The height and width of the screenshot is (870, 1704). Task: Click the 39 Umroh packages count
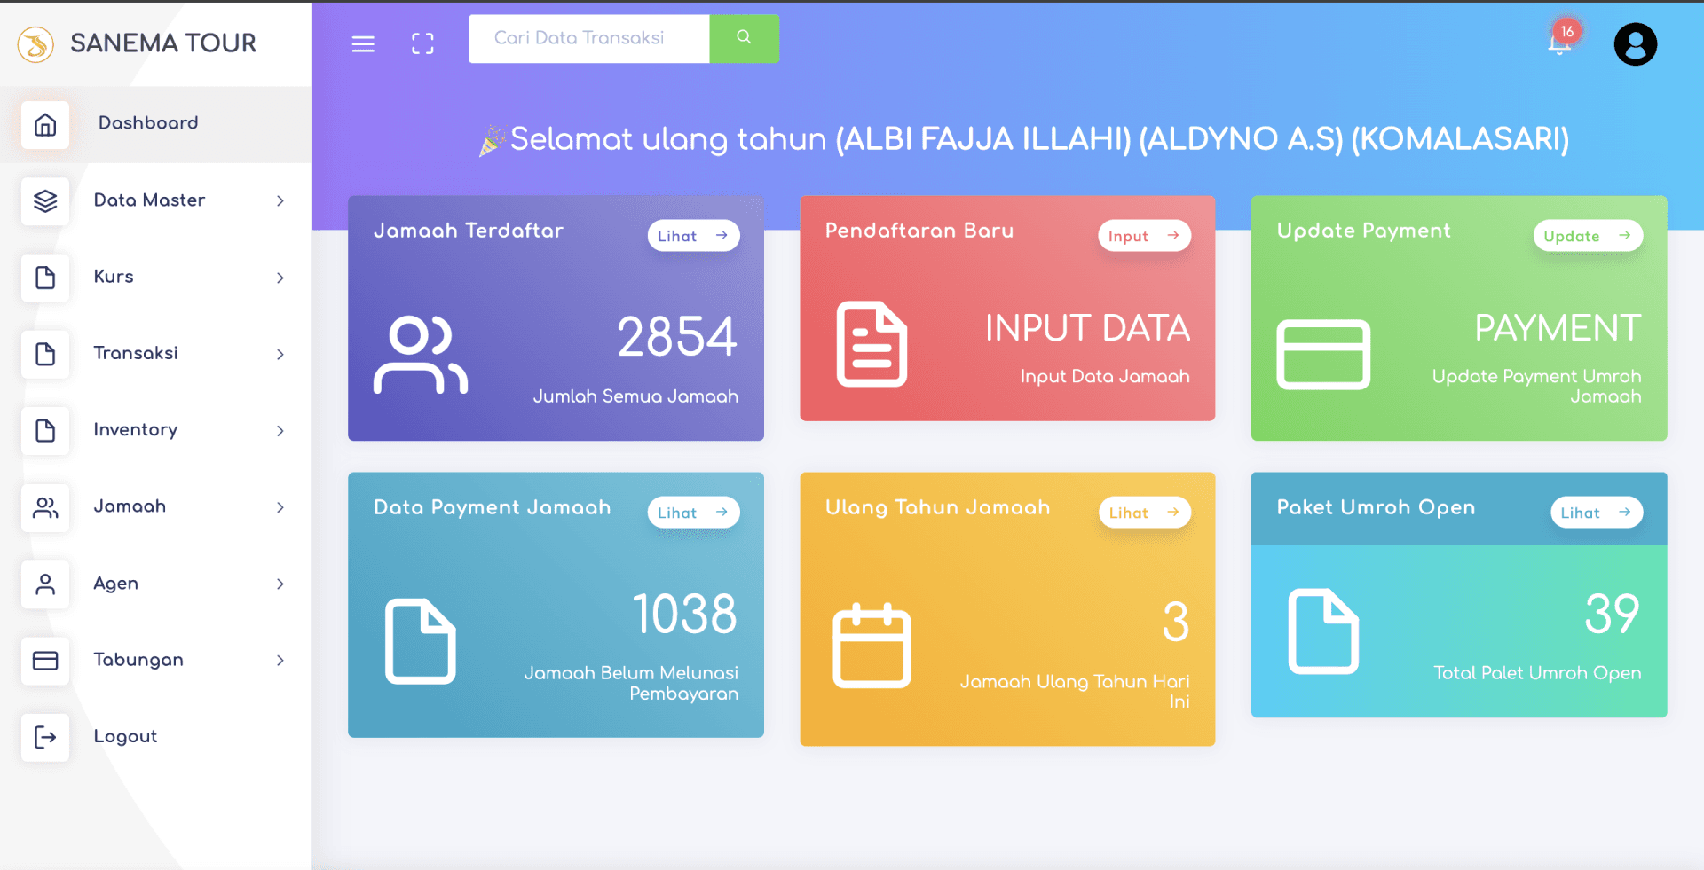pos(1612,614)
